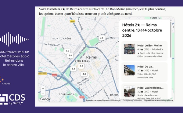This screenshot has width=183, height=113.
Task: Click the Rue Ernest Renan street label
Action: (x=52, y=45)
